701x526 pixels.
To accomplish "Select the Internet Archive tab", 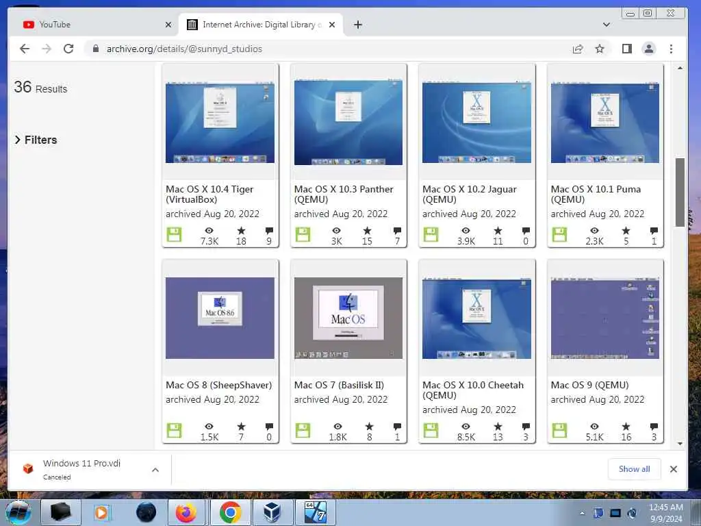I will 262,25.
